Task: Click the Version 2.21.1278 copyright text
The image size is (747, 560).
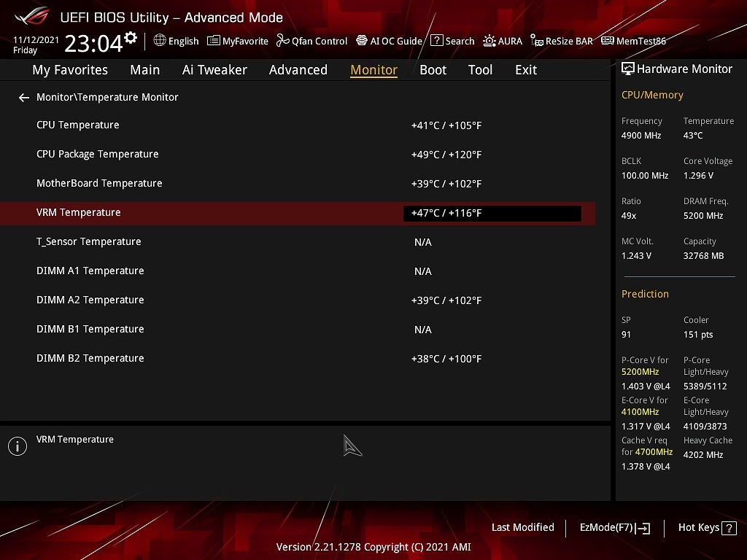Action: tap(373, 547)
